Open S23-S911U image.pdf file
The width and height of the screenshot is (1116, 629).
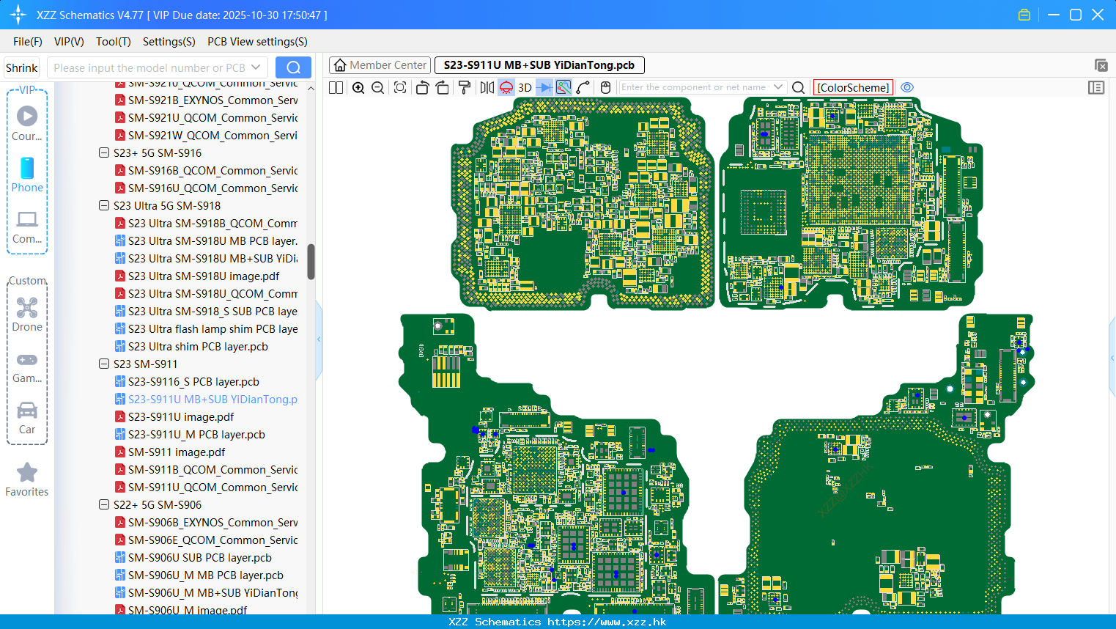click(181, 417)
